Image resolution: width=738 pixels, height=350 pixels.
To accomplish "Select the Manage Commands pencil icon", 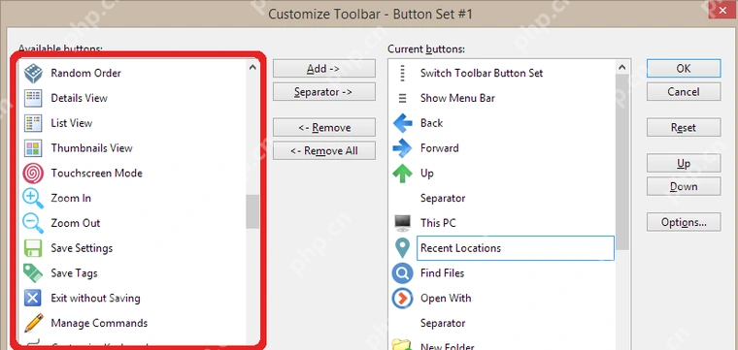I will coord(33,323).
